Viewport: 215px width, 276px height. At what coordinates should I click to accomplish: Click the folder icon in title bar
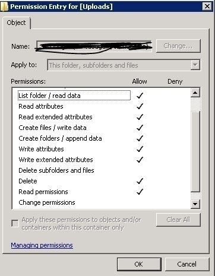[x=4, y=7]
